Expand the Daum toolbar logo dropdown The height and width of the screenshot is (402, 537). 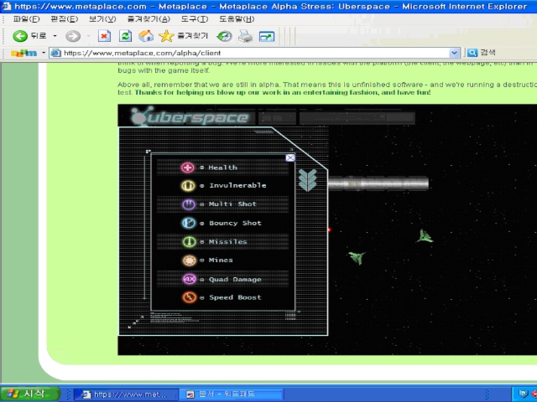click(x=44, y=53)
